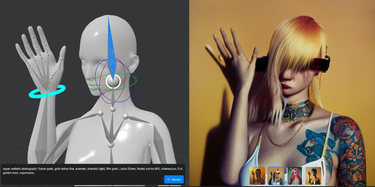Image resolution: width=375 pixels, height=187 pixels.
Task: Pick the blue-haired gold body thumbnail
Action: pos(313,176)
